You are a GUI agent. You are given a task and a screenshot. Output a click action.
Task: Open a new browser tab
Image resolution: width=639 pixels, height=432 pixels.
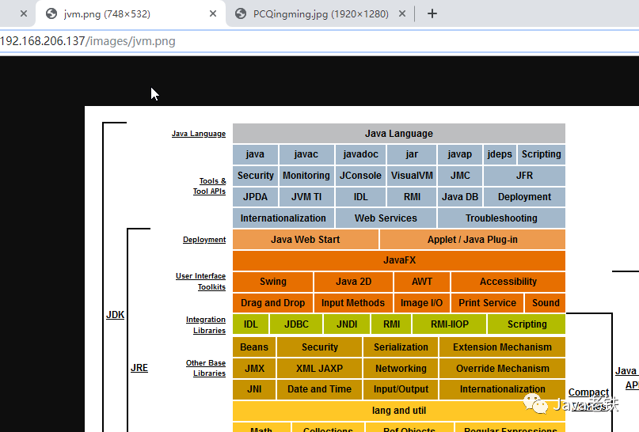point(432,13)
